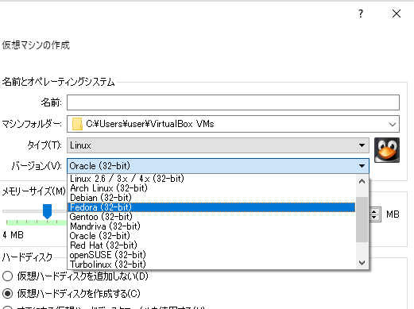Image resolution: width=414 pixels, height=309 pixels.
Task: Click into the 名前 name field
Action: point(233,102)
